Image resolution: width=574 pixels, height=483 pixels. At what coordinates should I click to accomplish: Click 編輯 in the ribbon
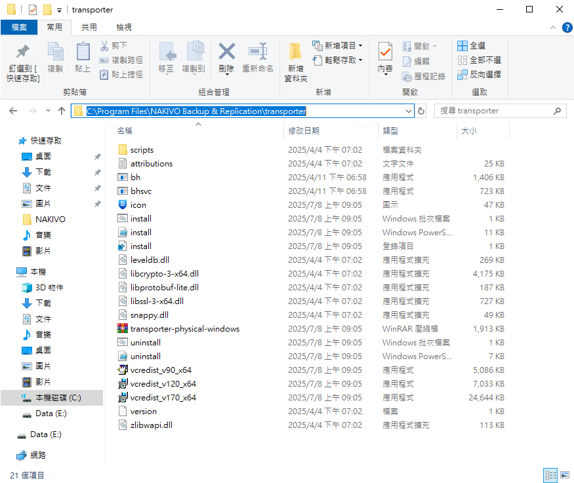tap(415, 61)
